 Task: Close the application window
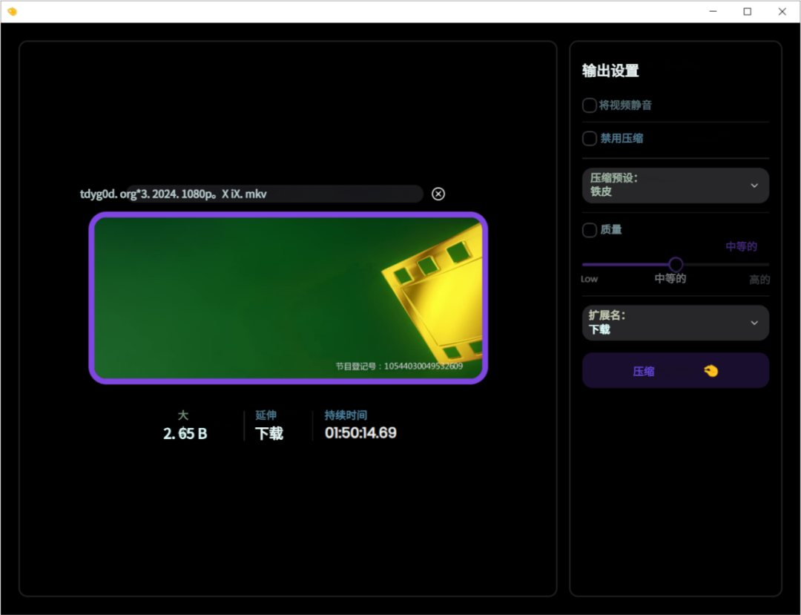click(782, 11)
